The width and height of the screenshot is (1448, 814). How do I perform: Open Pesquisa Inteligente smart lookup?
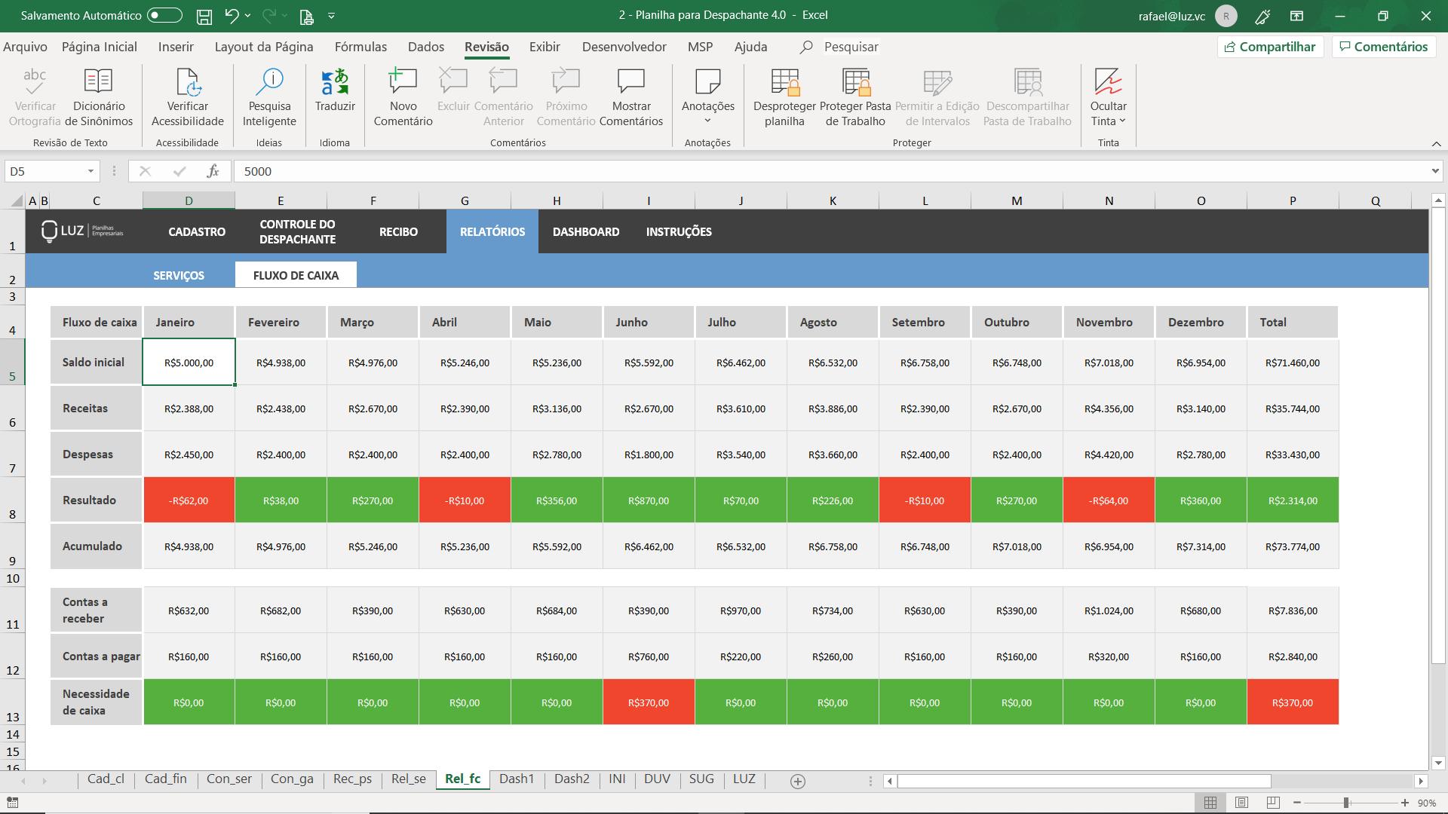coord(269,98)
